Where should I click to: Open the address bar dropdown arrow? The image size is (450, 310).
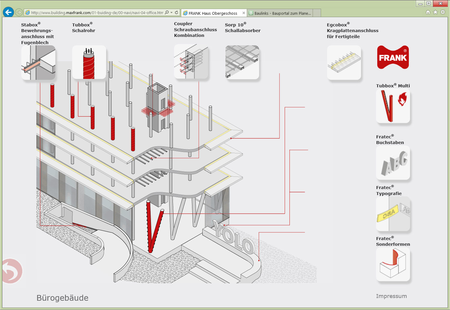coord(172,13)
